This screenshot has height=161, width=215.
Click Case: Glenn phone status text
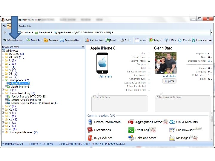91,144
